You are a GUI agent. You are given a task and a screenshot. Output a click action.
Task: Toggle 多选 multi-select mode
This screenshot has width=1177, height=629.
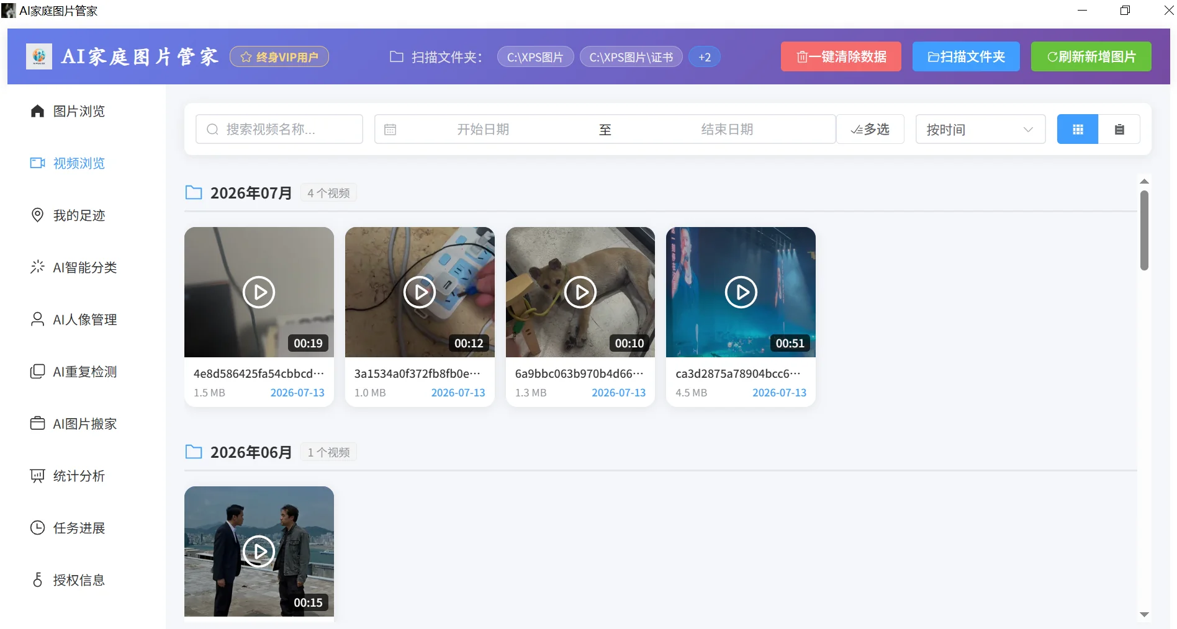click(x=870, y=129)
